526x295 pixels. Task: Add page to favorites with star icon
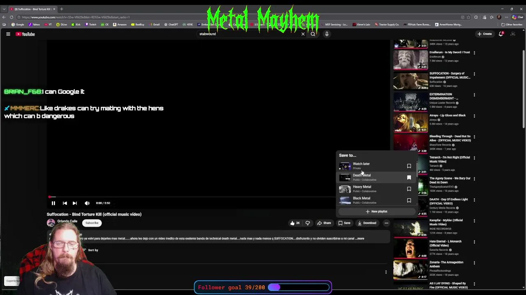(x=469, y=17)
